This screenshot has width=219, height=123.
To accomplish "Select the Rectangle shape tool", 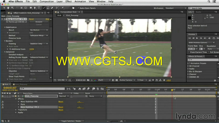I will (x=31, y=8).
